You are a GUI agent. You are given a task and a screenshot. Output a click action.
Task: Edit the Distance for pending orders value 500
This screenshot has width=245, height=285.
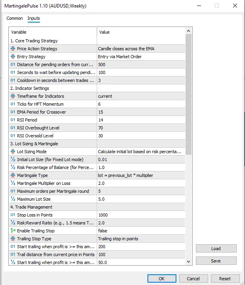(x=141, y=65)
